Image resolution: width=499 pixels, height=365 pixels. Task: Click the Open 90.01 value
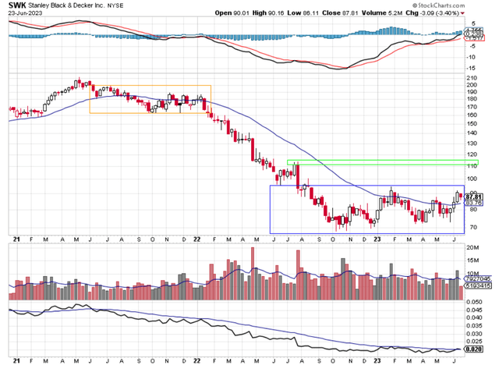tap(232, 13)
